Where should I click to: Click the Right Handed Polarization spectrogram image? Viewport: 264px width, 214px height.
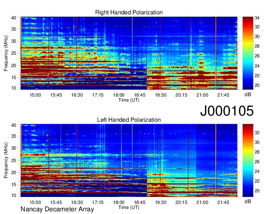point(129,53)
